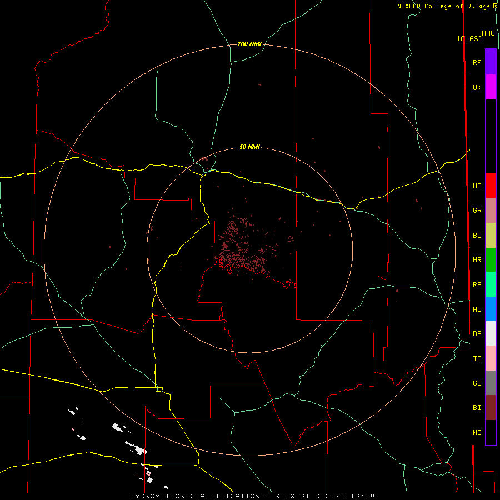Click the brown BI legend swatch
This screenshot has height=500, width=500.
(491, 408)
